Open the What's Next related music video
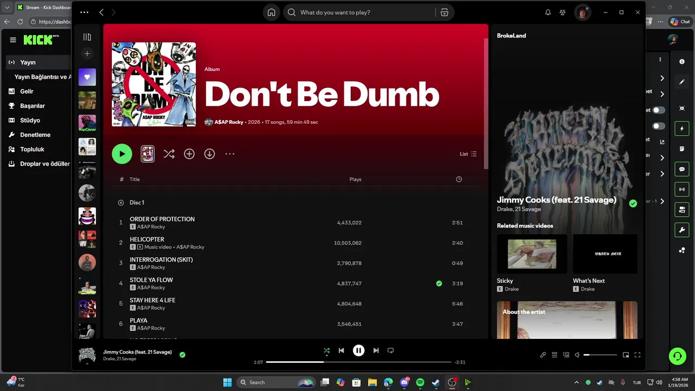Image resolution: width=695 pixels, height=391 pixels. 605,262
